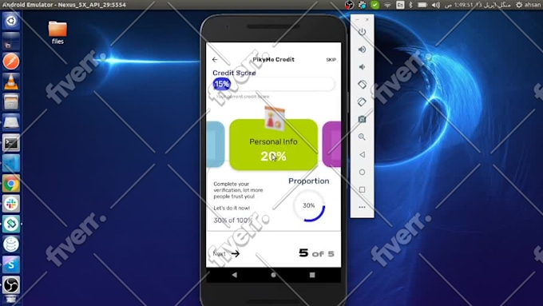Tap the back arrow in PikyMe Credit header
Image resolution: width=543 pixels, height=306 pixels.
pos(215,60)
